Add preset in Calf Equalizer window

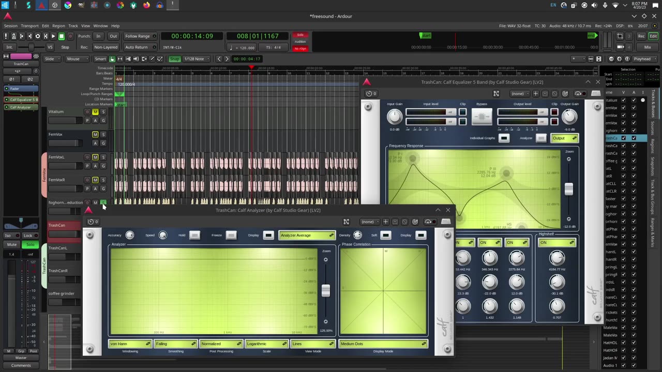point(536,94)
